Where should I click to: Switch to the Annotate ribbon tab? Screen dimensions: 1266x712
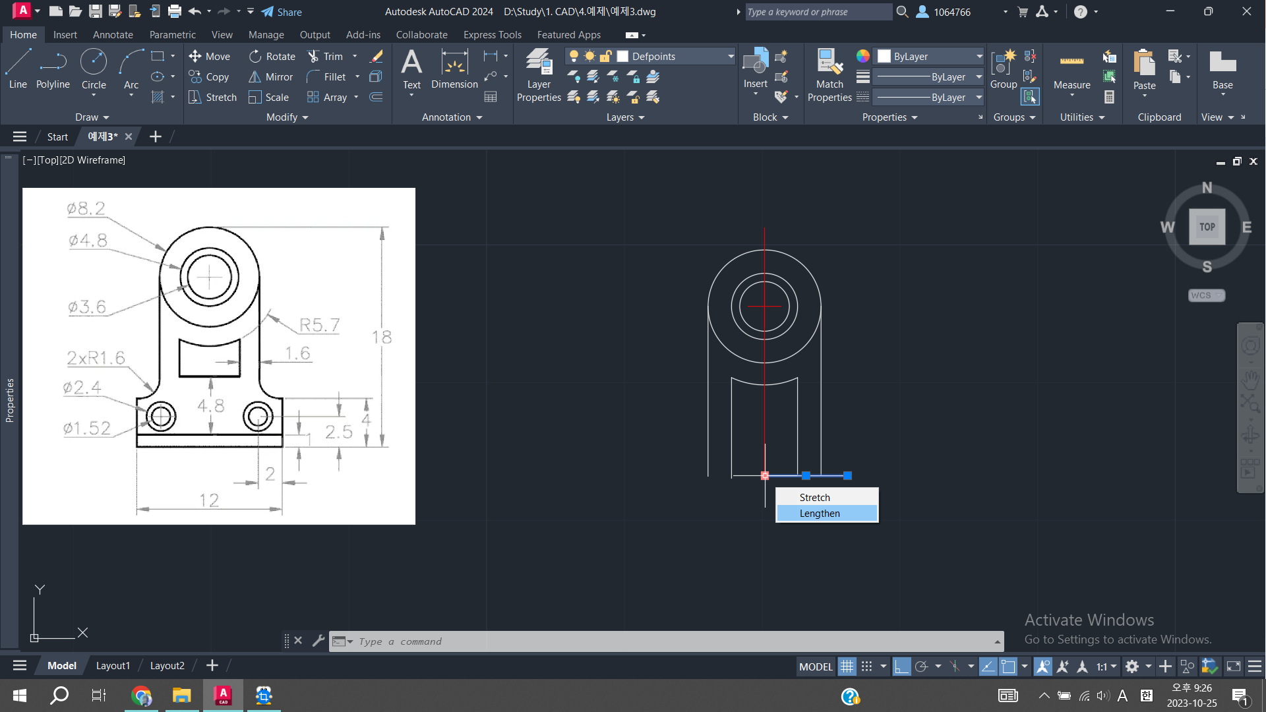[113, 35]
